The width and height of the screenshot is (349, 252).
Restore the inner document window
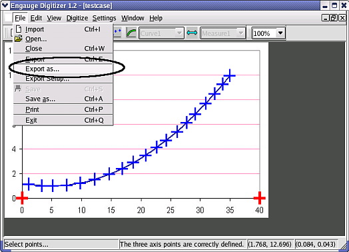pyautogui.click(x=334, y=18)
